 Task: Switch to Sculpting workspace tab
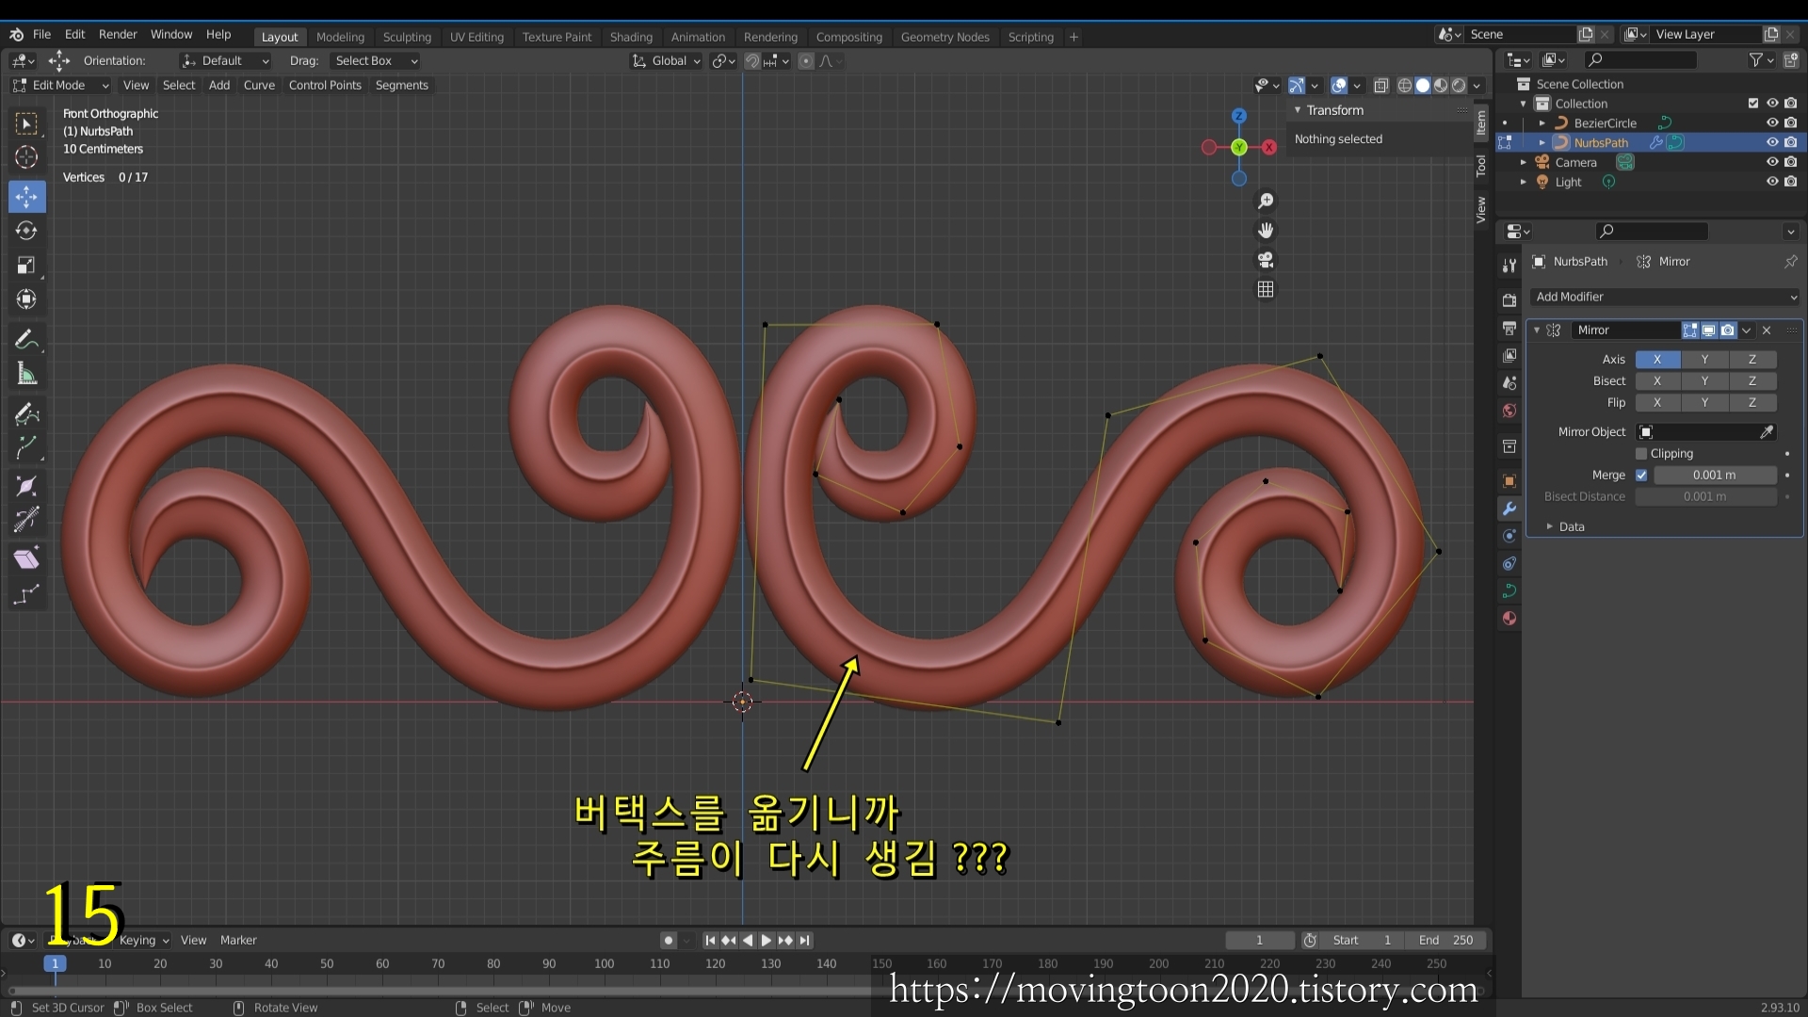(x=407, y=37)
